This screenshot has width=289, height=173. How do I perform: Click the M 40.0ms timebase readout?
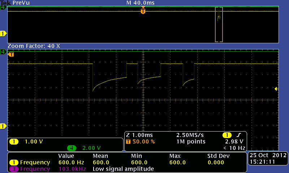tap(141, 3)
